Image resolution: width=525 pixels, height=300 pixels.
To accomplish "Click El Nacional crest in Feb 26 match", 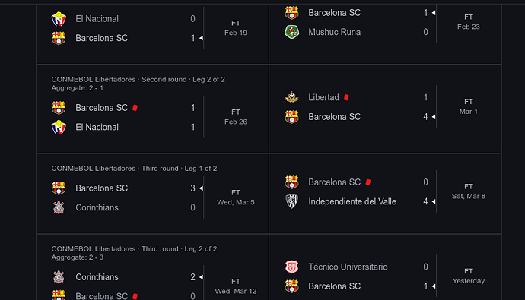I will (x=59, y=127).
